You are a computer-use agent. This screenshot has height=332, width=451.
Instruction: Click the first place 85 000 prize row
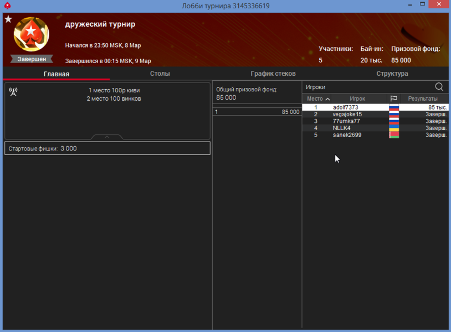[257, 112]
